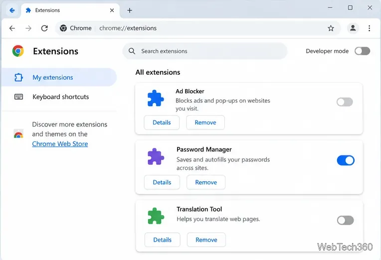
Task: Click the keyboard icon in the sidebar
Action: click(x=19, y=97)
